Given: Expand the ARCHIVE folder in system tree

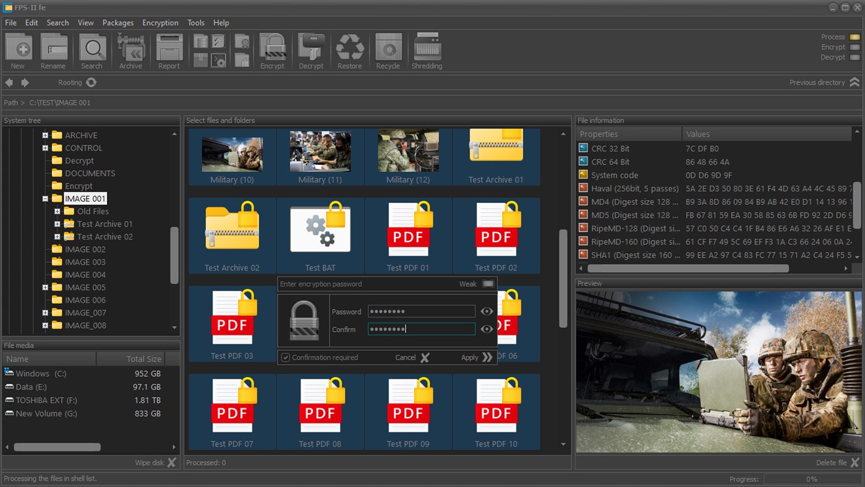Looking at the screenshot, I should [x=44, y=135].
